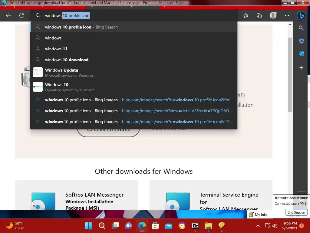Viewport: 310px width, 233px height.
Task: Click the vertical scrollbar thumb
Action: point(290,75)
